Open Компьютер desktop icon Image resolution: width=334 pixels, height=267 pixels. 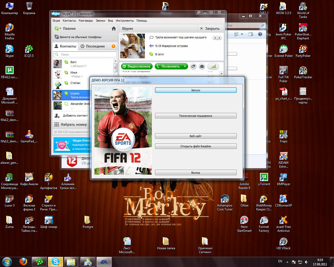click(x=10, y=9)
